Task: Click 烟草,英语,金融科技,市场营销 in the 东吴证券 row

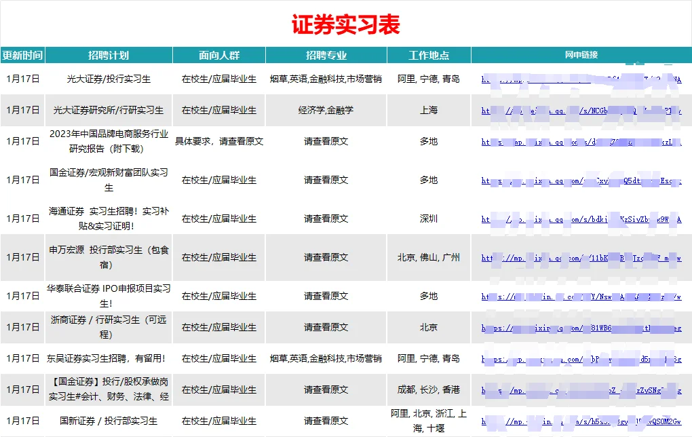Action: pos(326,358)
